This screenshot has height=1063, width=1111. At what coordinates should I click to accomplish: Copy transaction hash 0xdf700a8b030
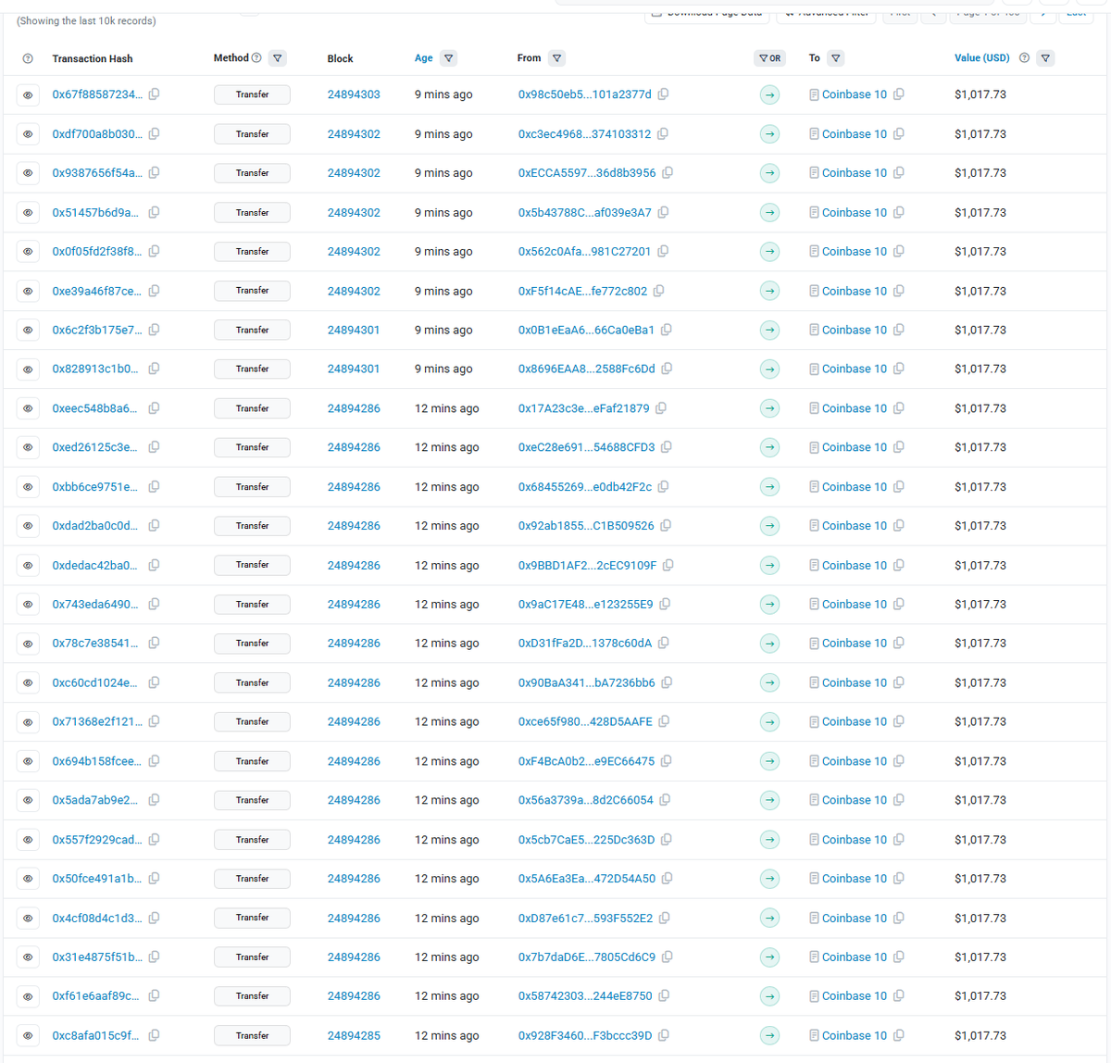154,133
